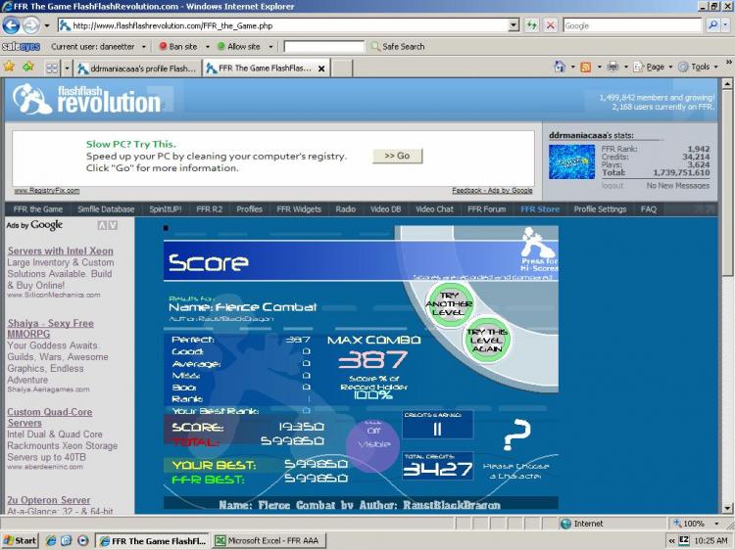
Task: Click the Home icon in command bar
Action: point(560,67)
